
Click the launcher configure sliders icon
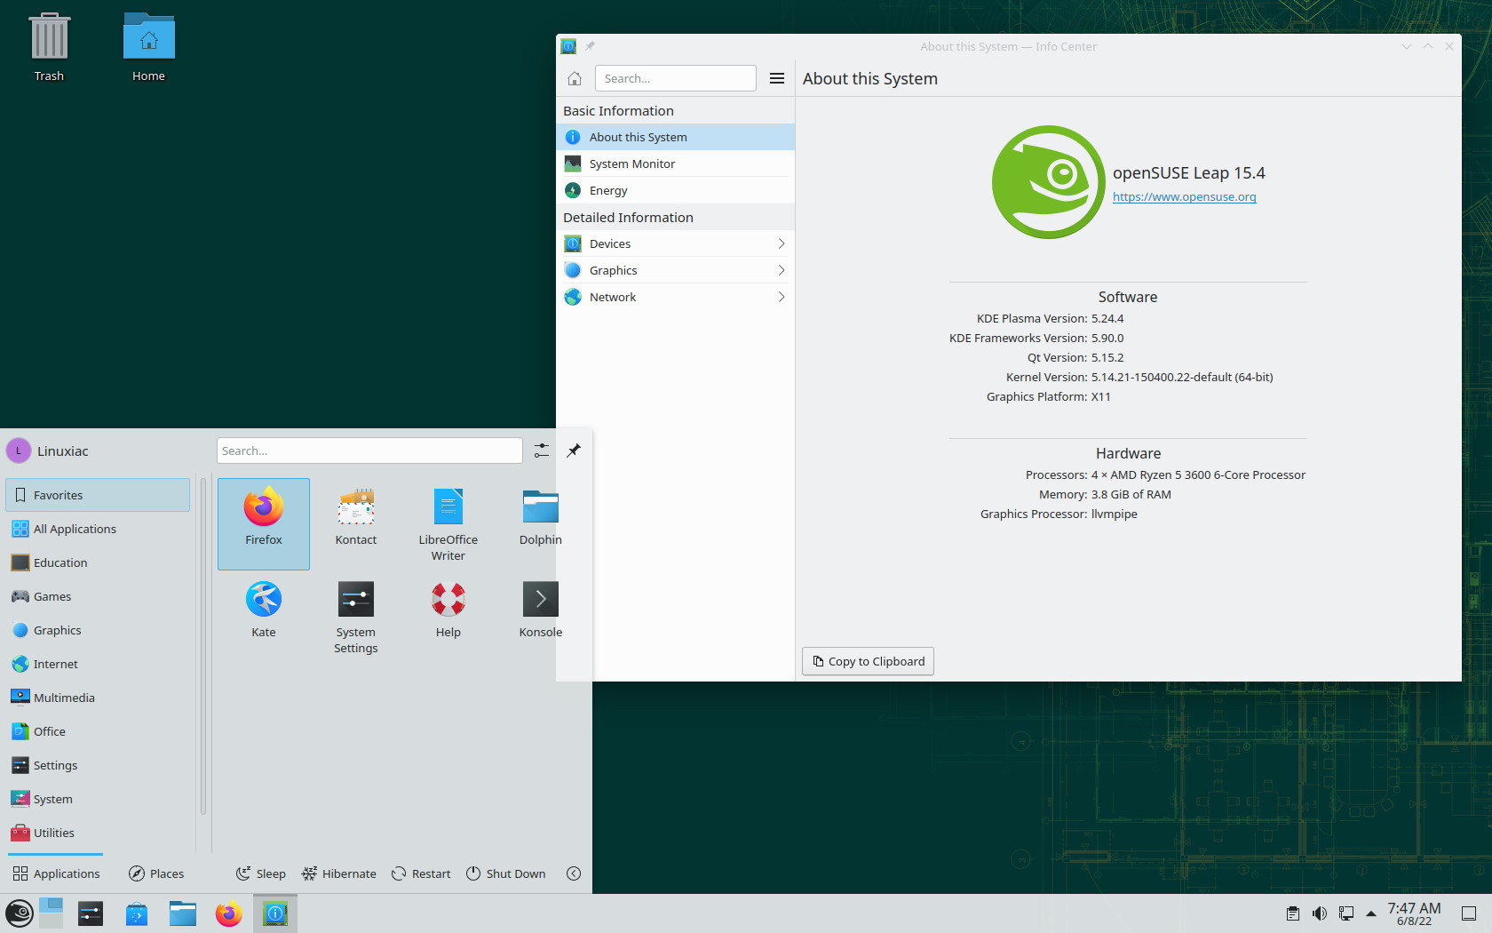[x=542, y=451]
